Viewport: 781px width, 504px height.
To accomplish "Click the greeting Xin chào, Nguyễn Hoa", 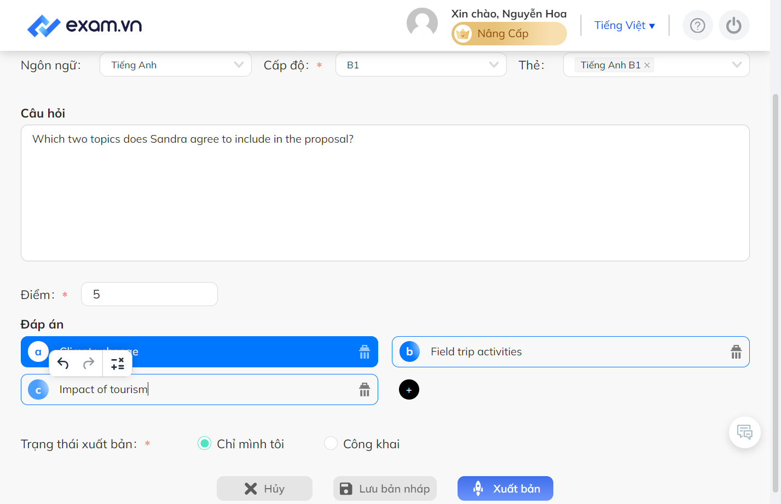I will pyautogui.click(x=509, y=14).
